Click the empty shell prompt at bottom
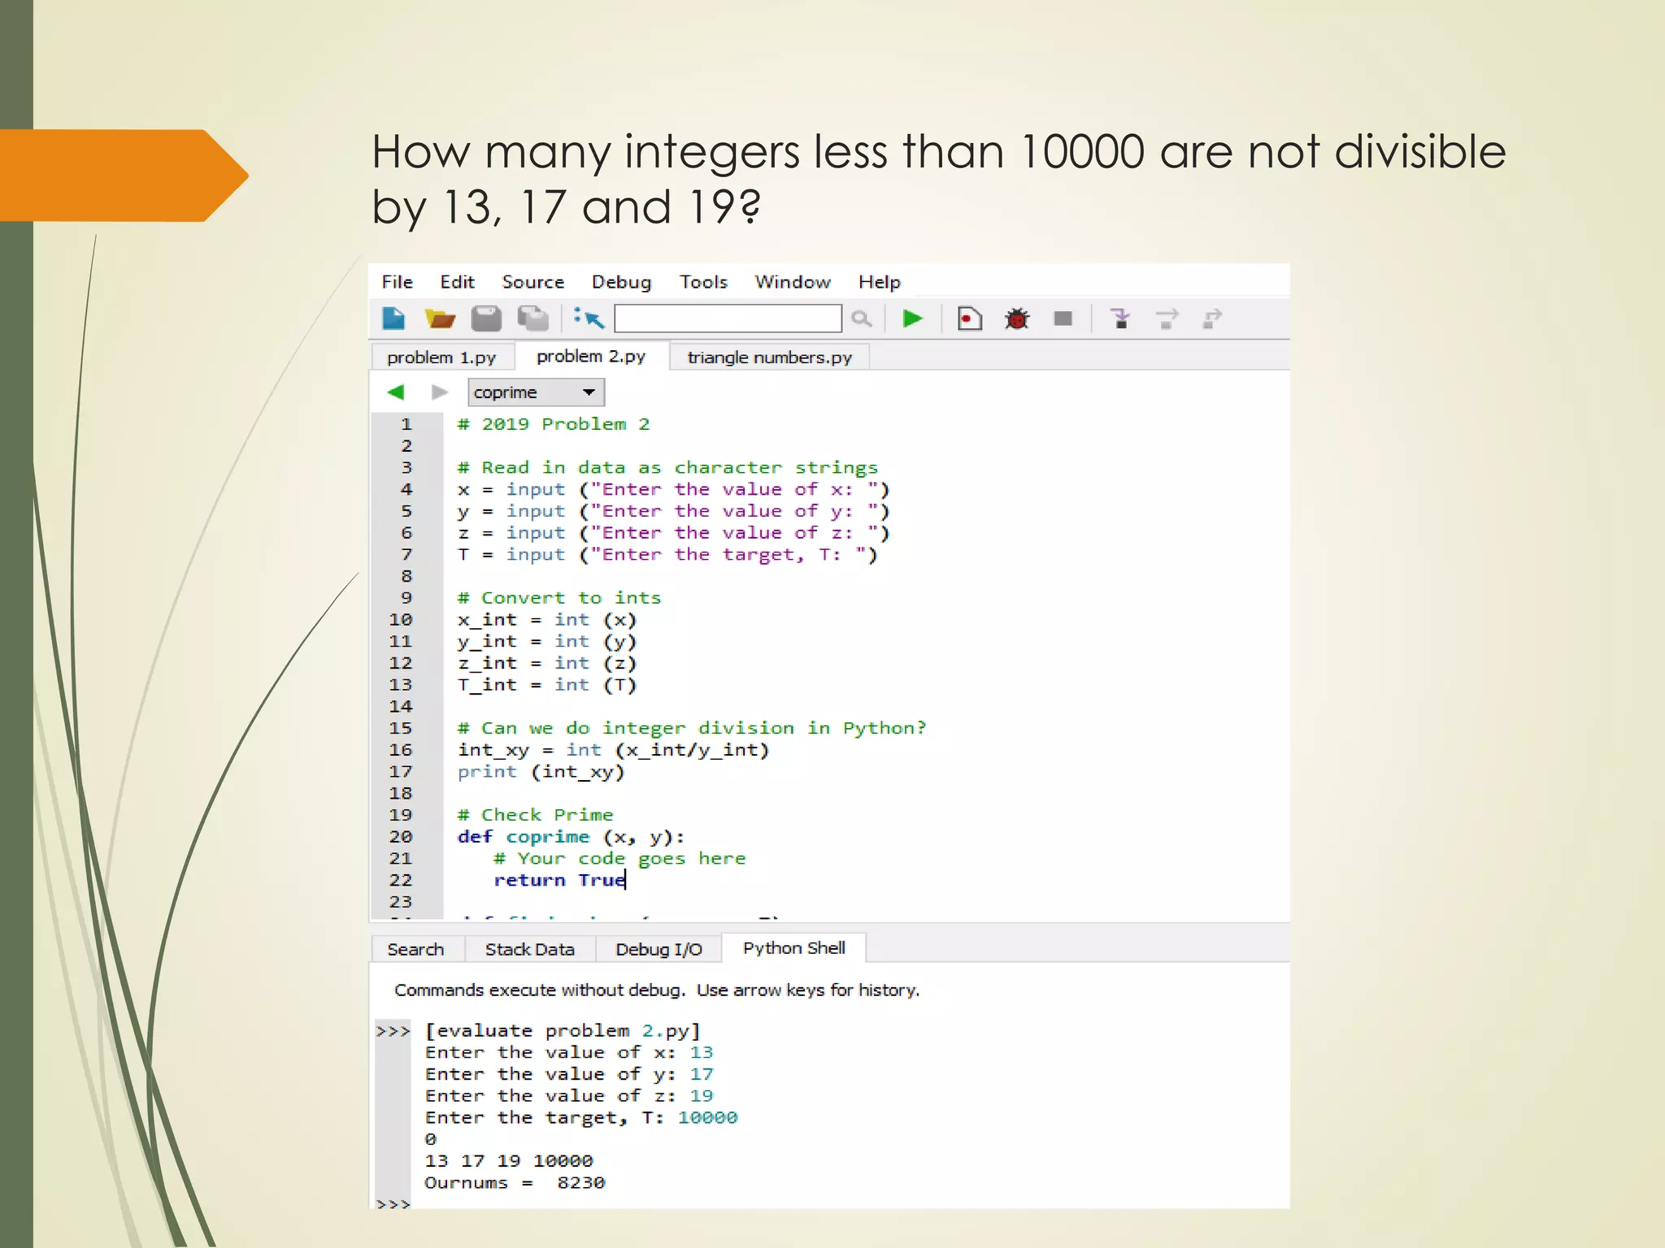Image resolution: width=1665 pixels, height=1248 pixels. [x=393, y=1203]
